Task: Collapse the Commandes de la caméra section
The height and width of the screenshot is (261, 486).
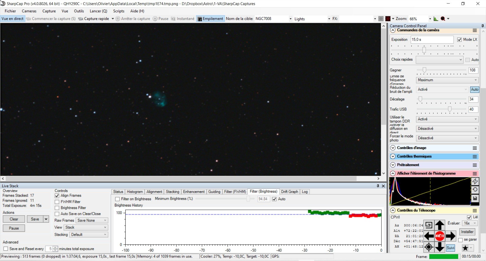Action: click(x=393, y=30)
